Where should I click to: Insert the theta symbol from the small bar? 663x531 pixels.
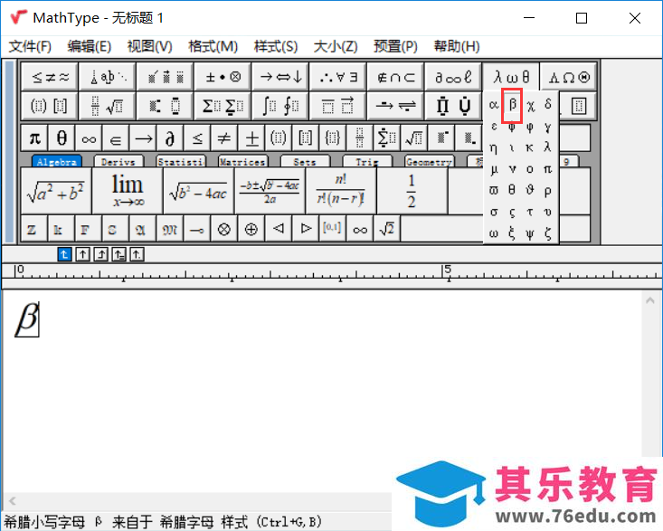tap(62, 137)
